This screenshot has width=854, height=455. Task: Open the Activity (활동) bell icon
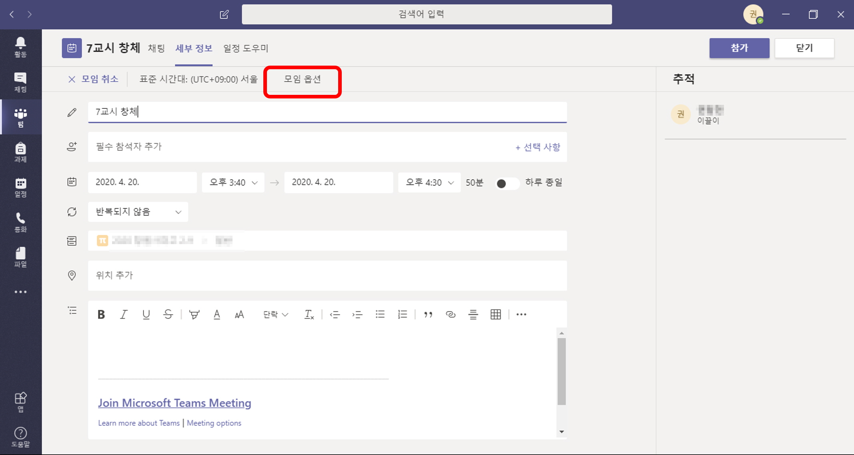click(20, 46)
